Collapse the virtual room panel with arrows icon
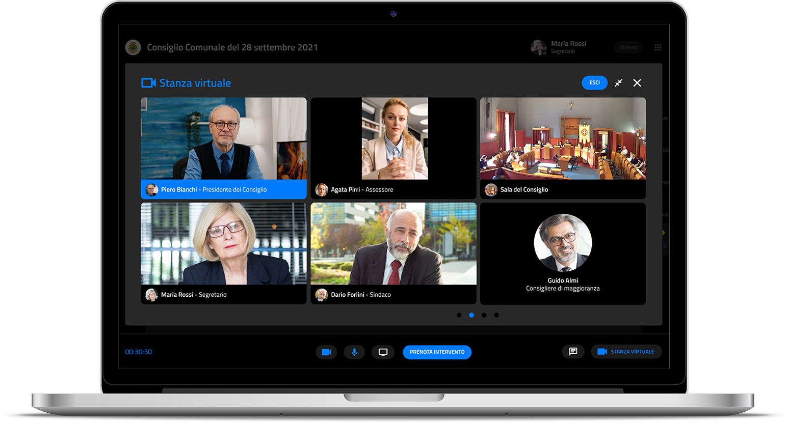 pos(618,83)
